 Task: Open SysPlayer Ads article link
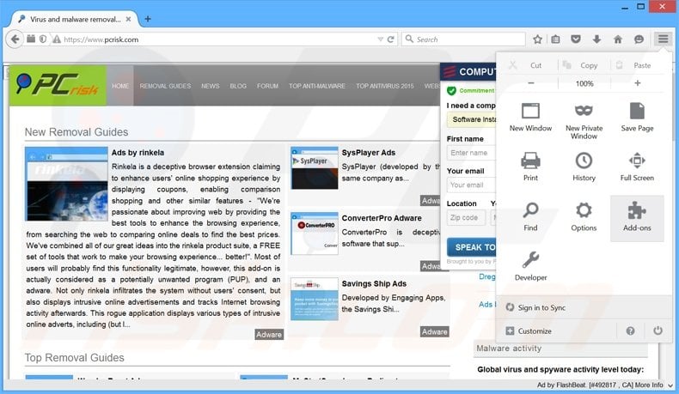pos(369,153)
